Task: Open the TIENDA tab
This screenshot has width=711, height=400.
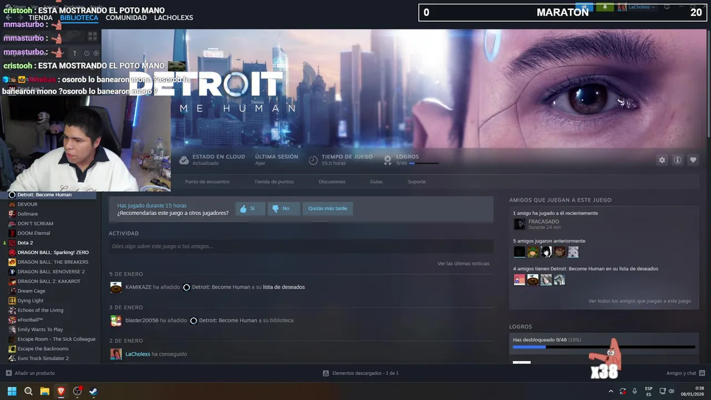Action: 41,18
